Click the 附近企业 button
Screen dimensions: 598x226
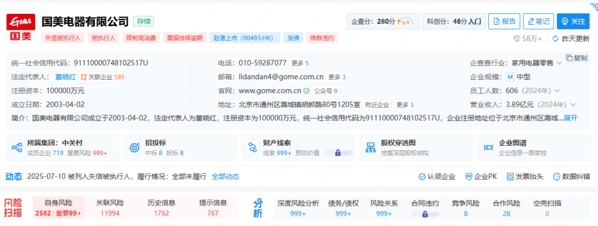[x=377, y=105]
